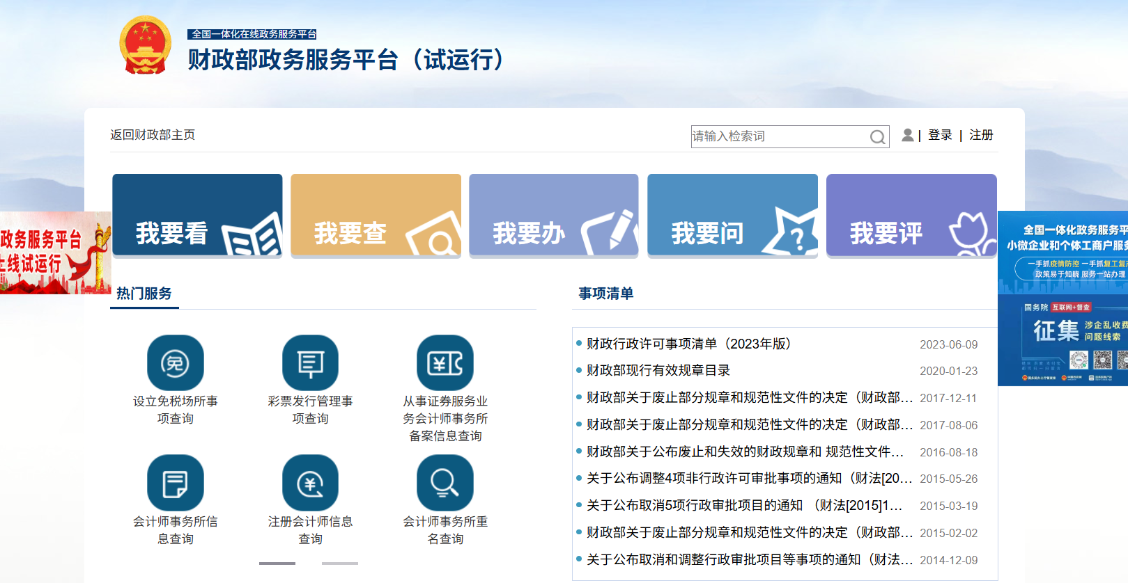The image size is (1128, 583).
Task: Open 关于公布取消和调整行政审批项目等事项的通知
Action: coord(750,559)
